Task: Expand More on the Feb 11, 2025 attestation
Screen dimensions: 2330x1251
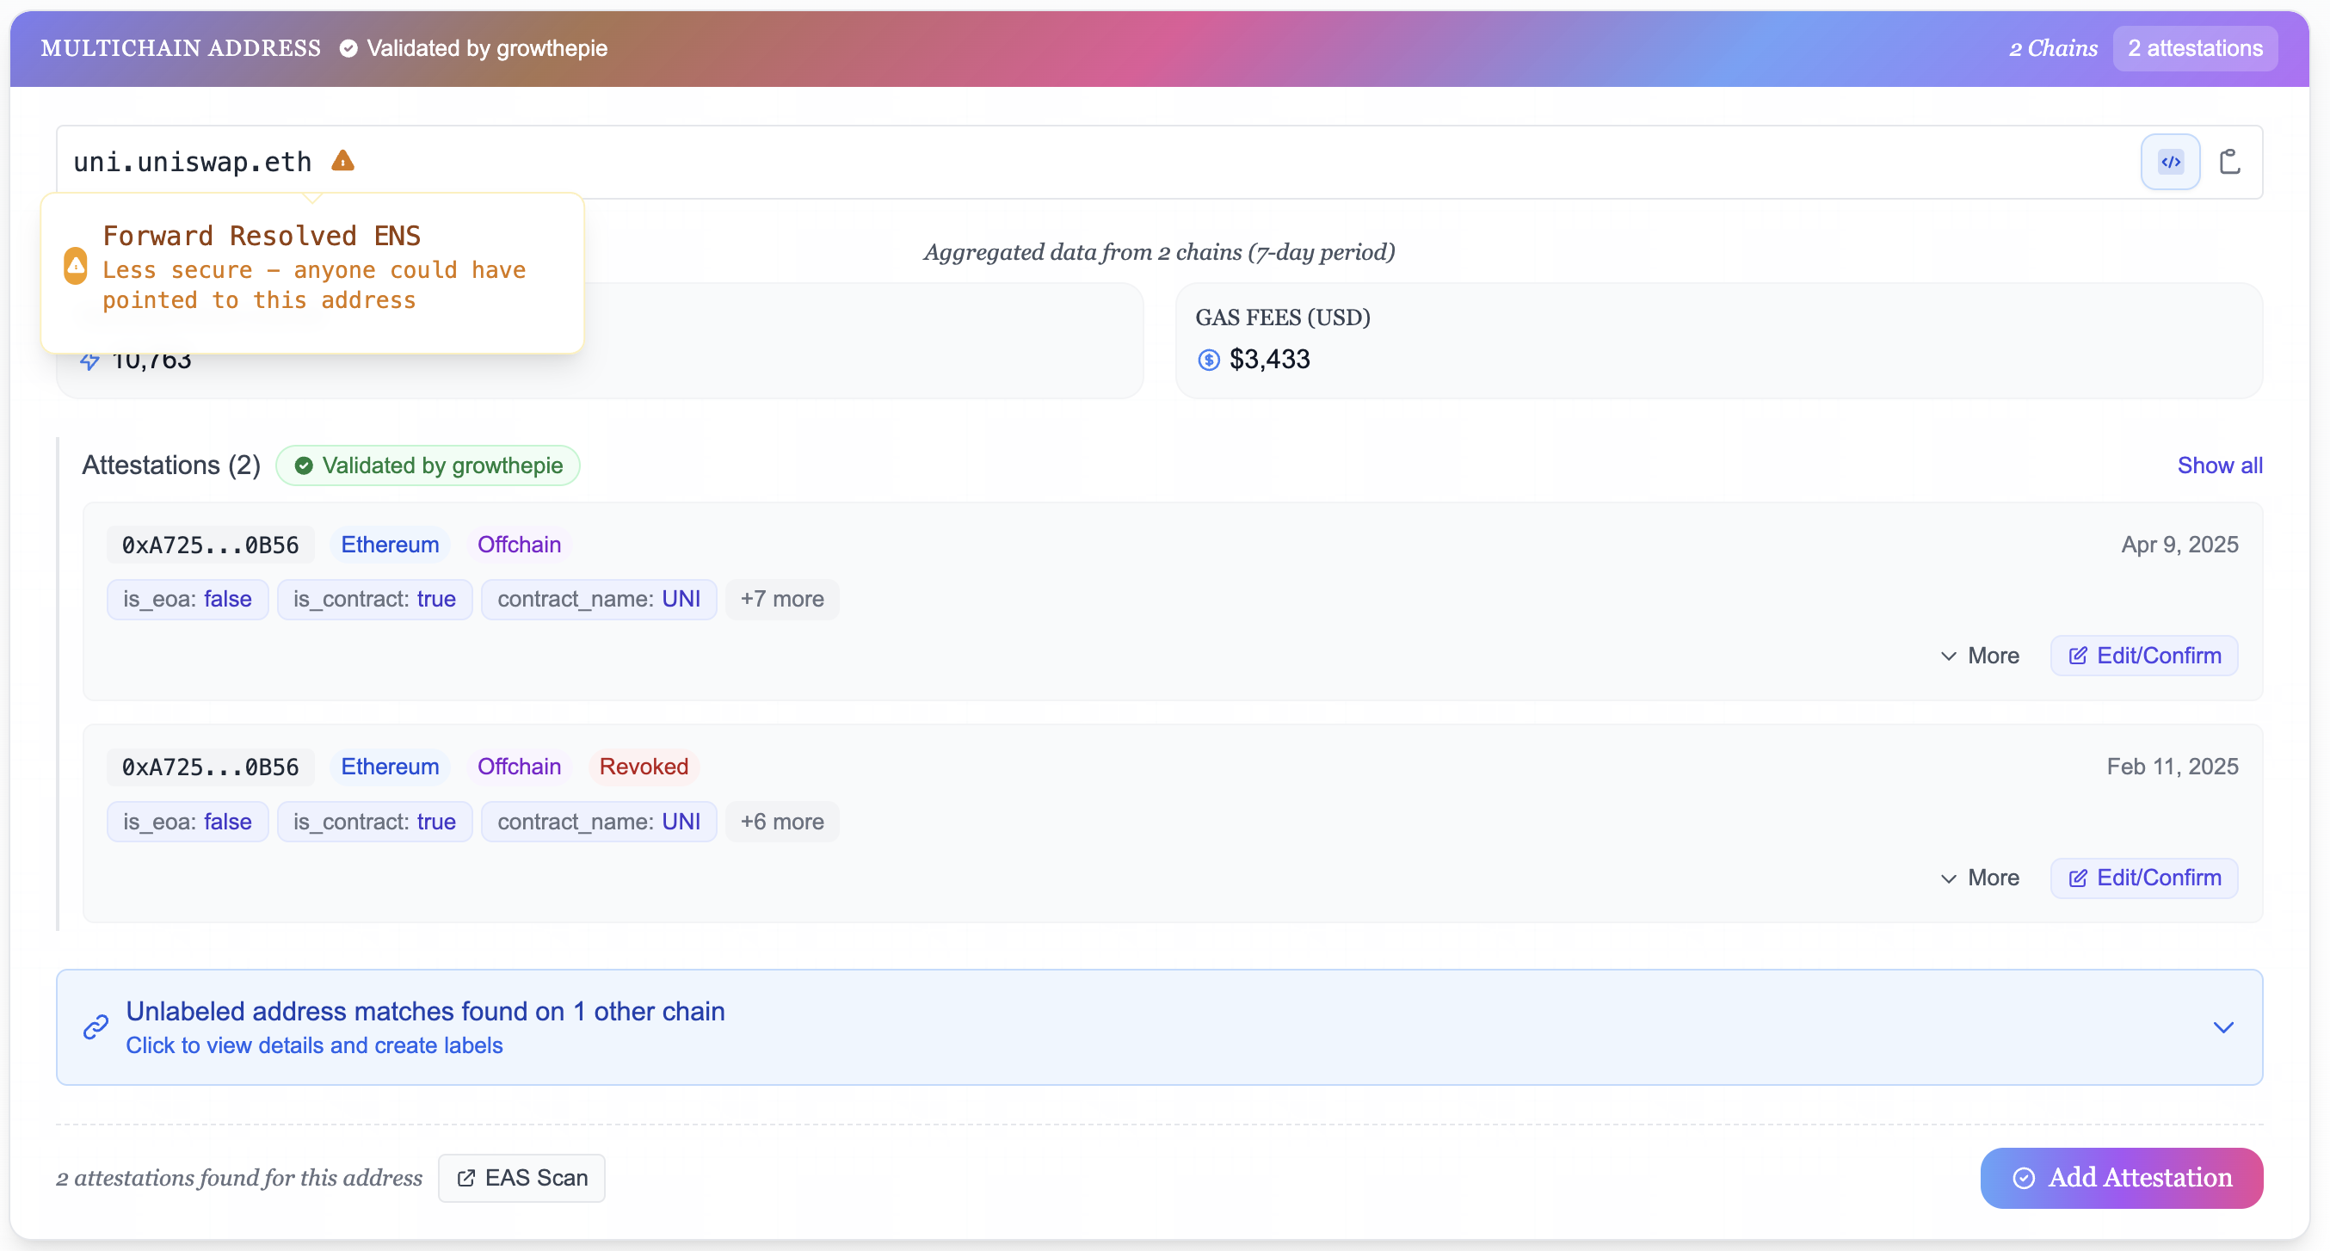Action: [1980, 878]
